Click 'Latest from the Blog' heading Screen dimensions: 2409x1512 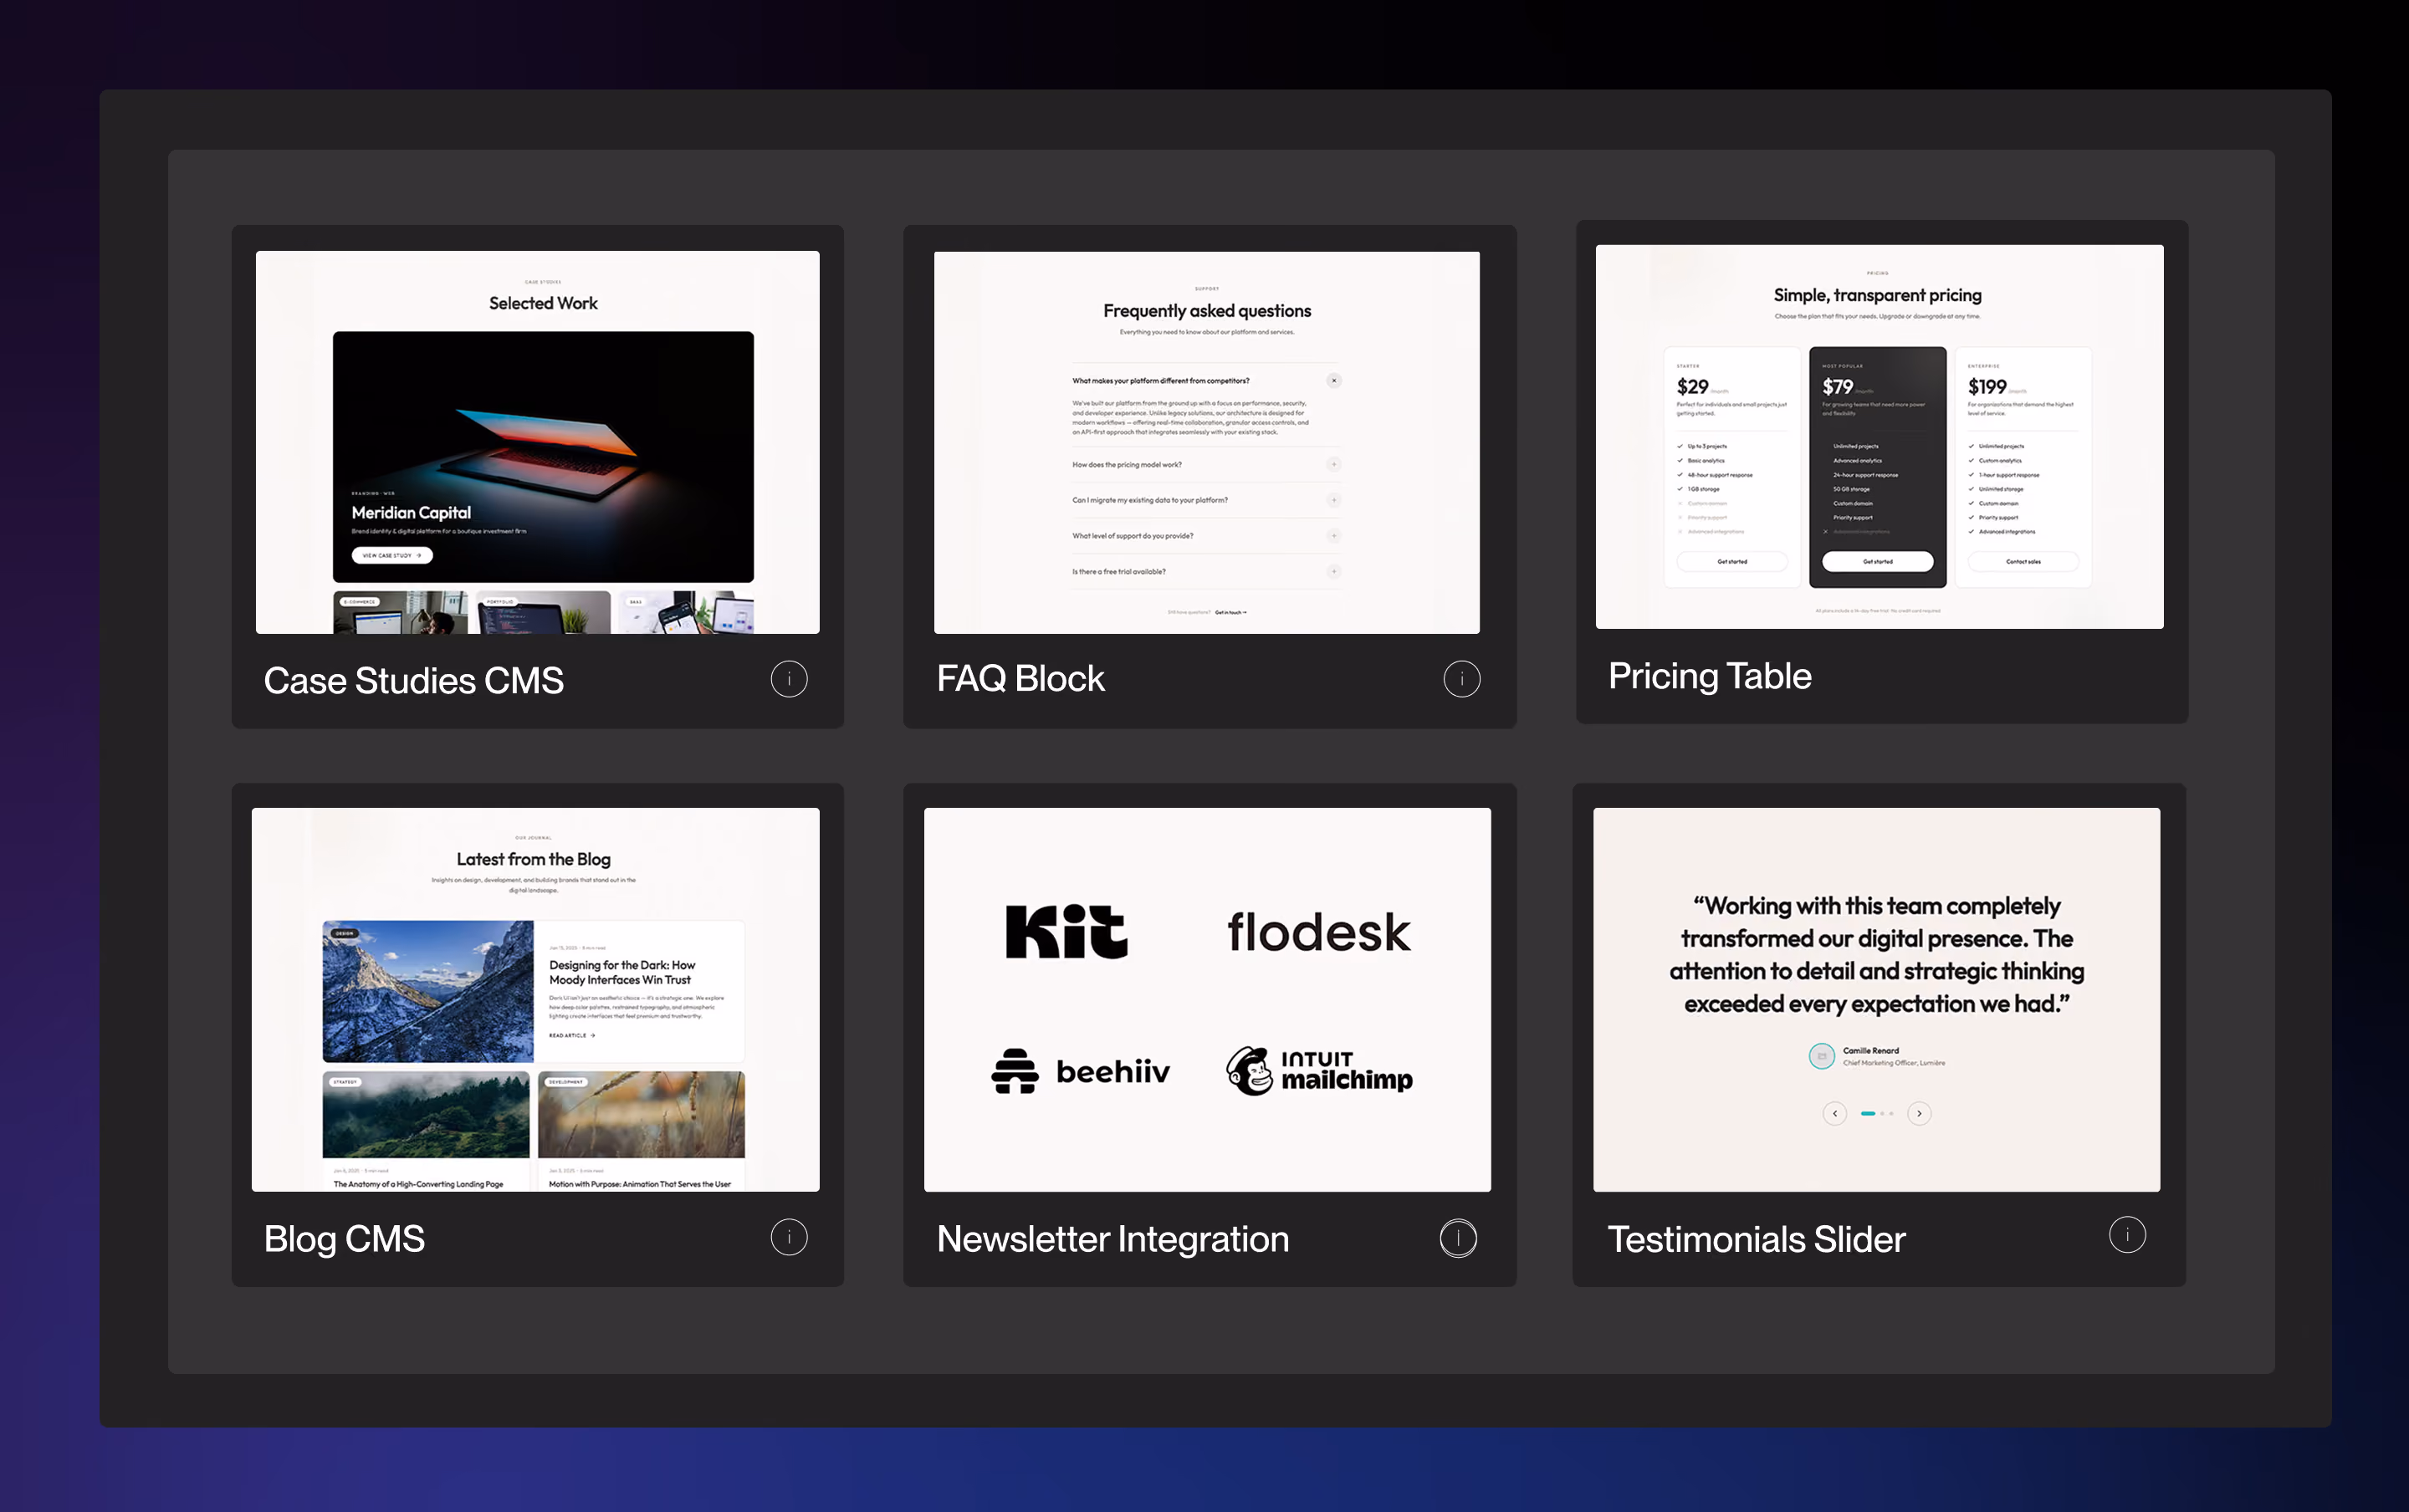pos(533,859)
